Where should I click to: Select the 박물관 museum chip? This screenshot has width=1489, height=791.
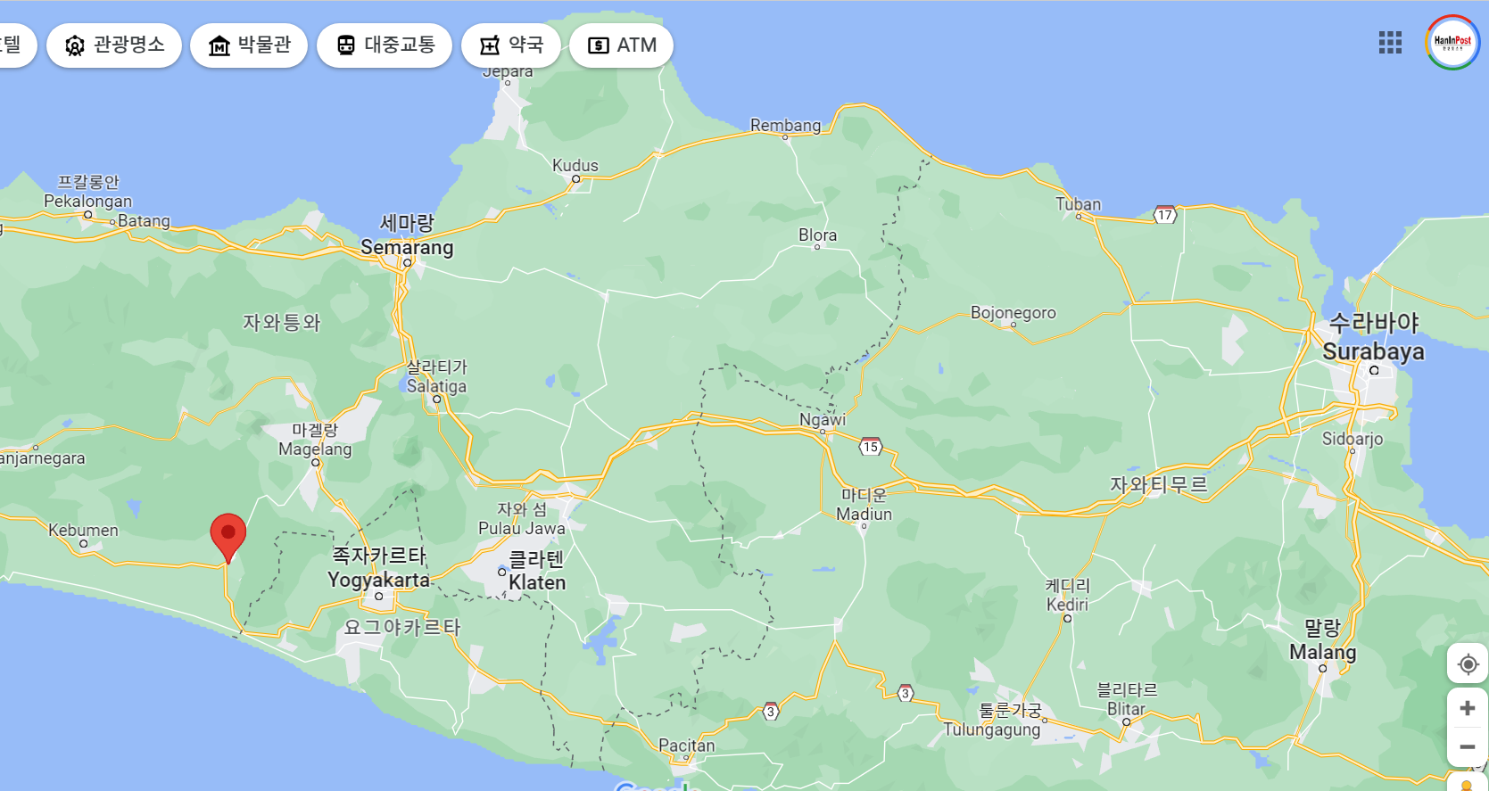[249, 45]
